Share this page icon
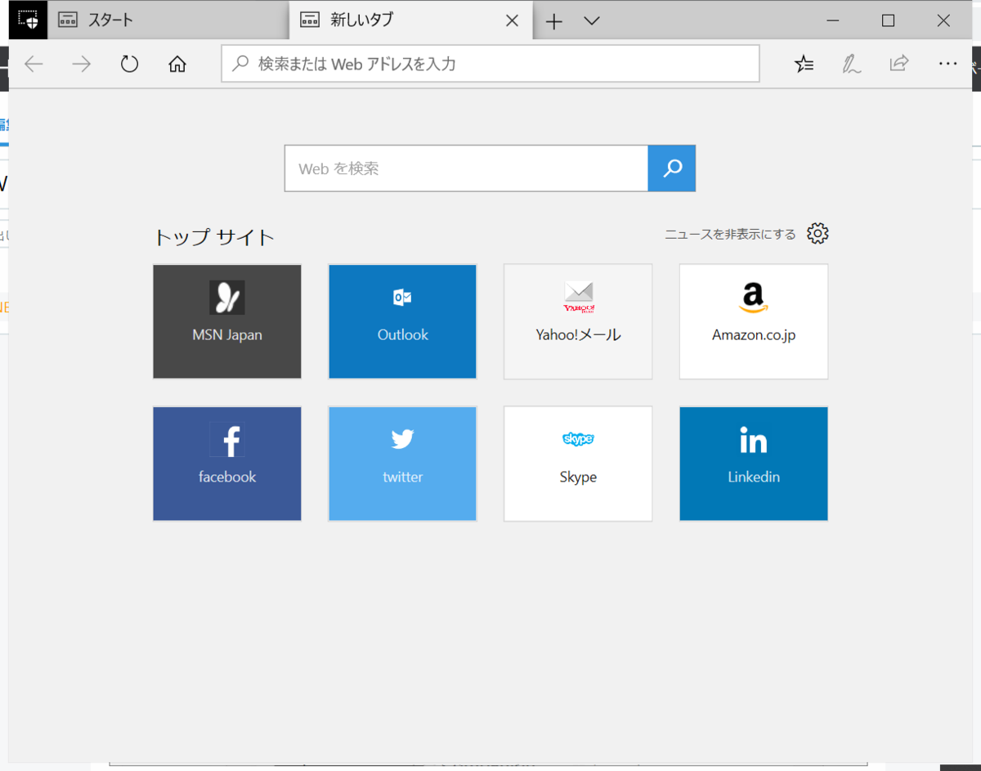The height and width of the screenshot is (771, 981). click(899, 64)
